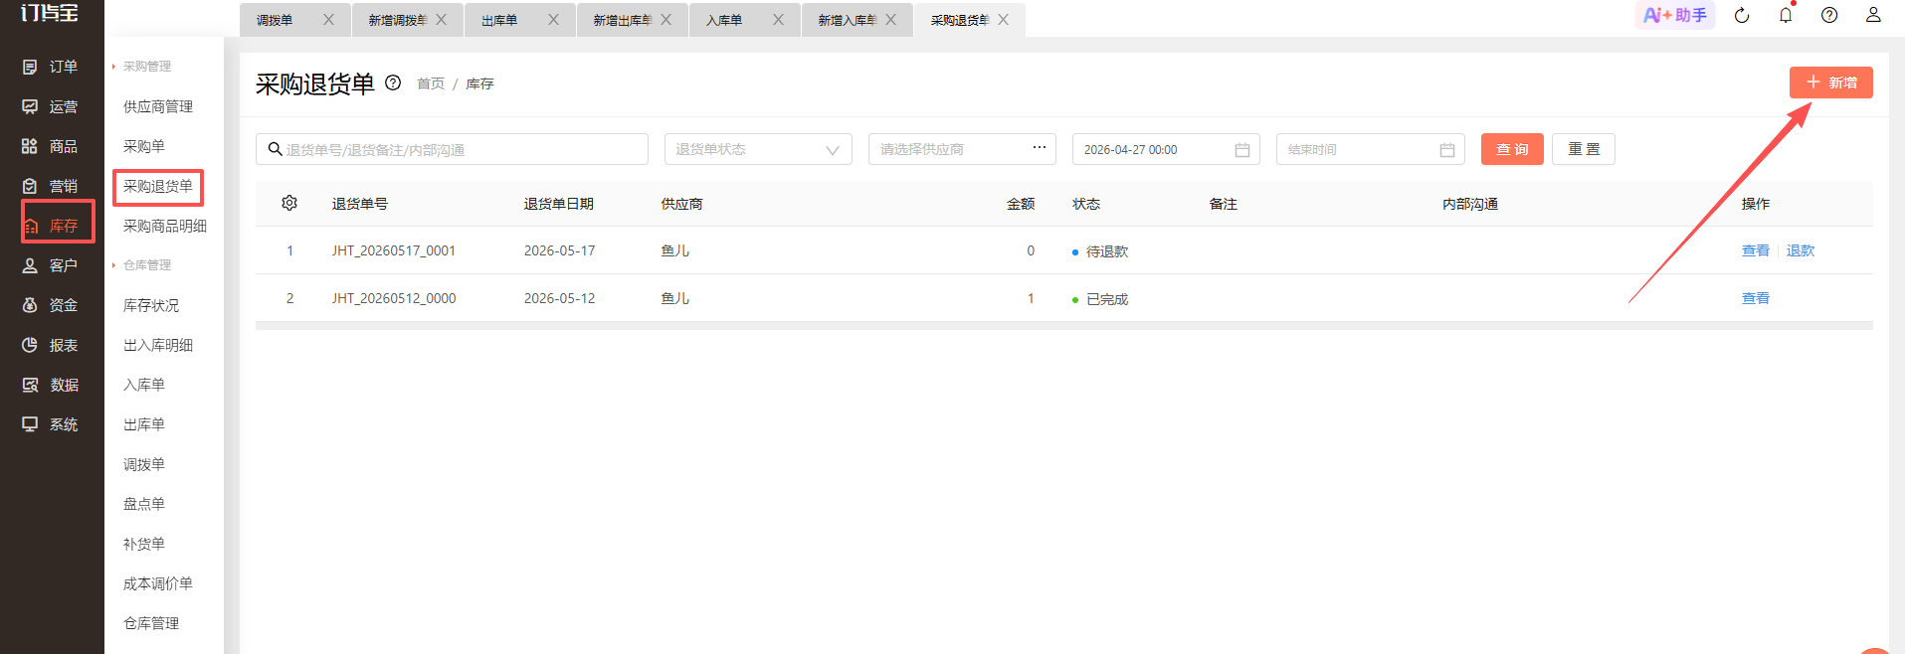Close the 入库单 tab

tap(778, 19)
